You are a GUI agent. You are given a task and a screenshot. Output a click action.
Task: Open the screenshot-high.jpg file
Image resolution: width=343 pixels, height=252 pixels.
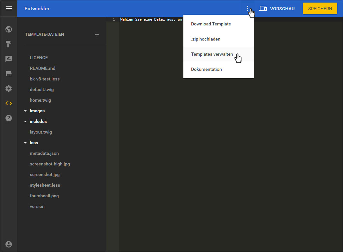point(50,164)
